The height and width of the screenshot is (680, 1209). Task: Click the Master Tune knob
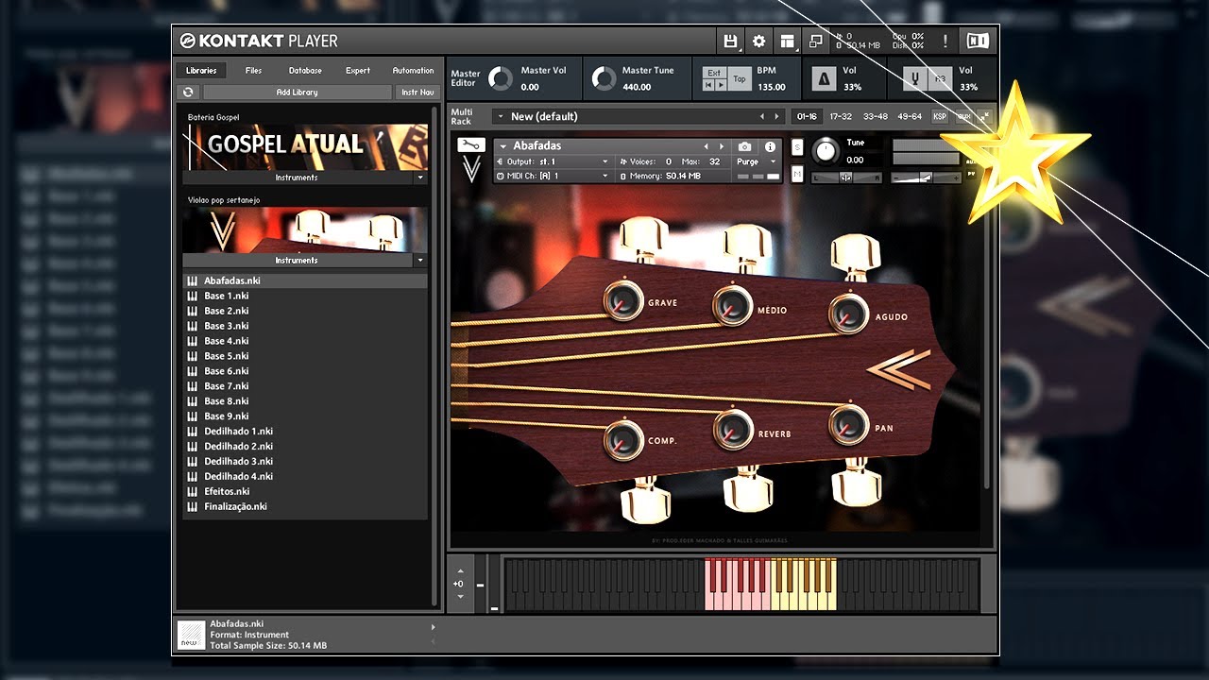604,78
